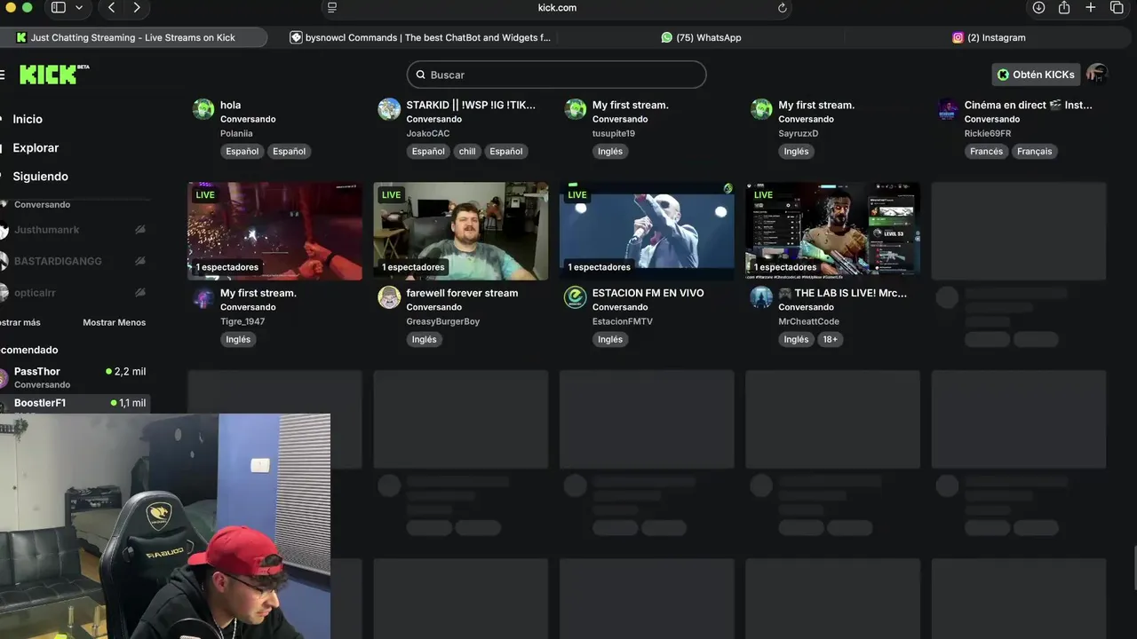Open Explorar in the sidebar
Image resolution: width=1137 pixels, height=639 pixels.
[x=36, y=148]
